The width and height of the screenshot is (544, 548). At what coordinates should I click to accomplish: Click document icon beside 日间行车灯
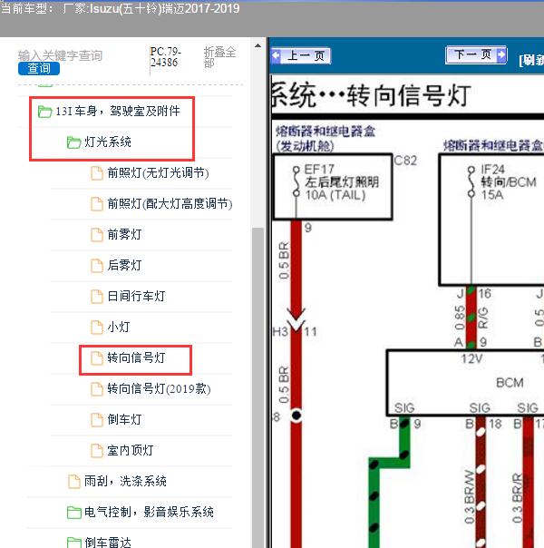(97, 297)
